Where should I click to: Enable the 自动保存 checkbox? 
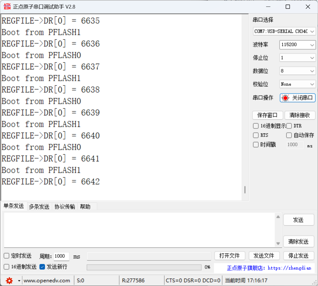289,135
